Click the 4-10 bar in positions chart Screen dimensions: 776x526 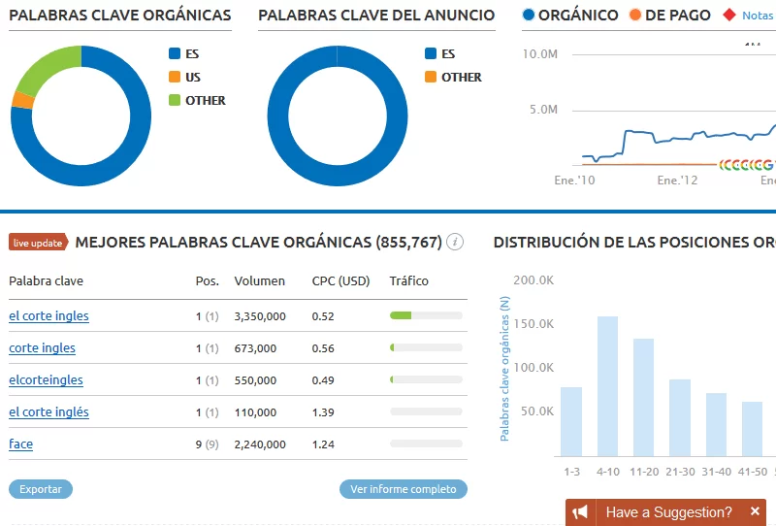(608, 386)
